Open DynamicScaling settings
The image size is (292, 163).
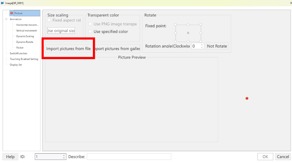(25, 36)
